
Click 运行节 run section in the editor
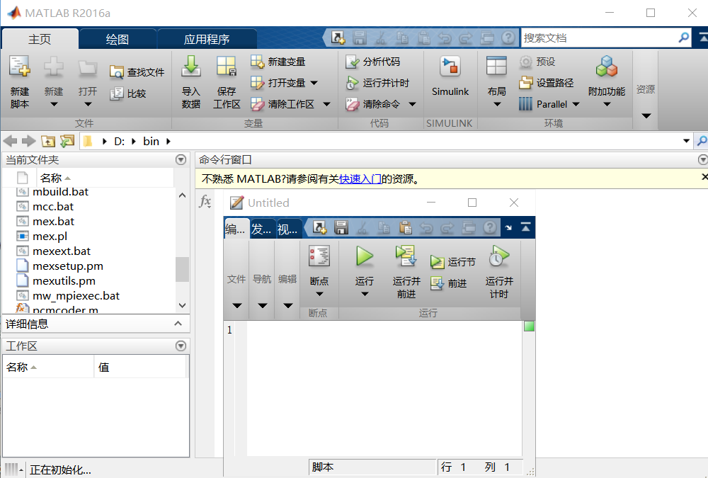(452, 261)
